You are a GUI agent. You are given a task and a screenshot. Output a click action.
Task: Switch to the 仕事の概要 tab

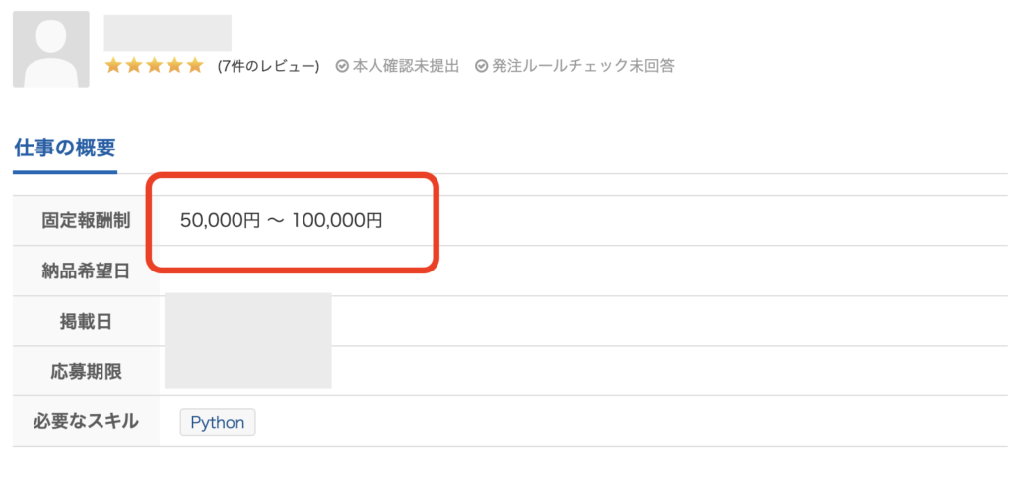point(65,149)
